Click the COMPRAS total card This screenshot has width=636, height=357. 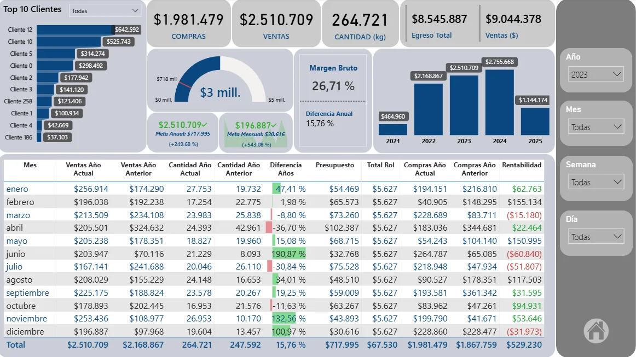click(188, 24)
